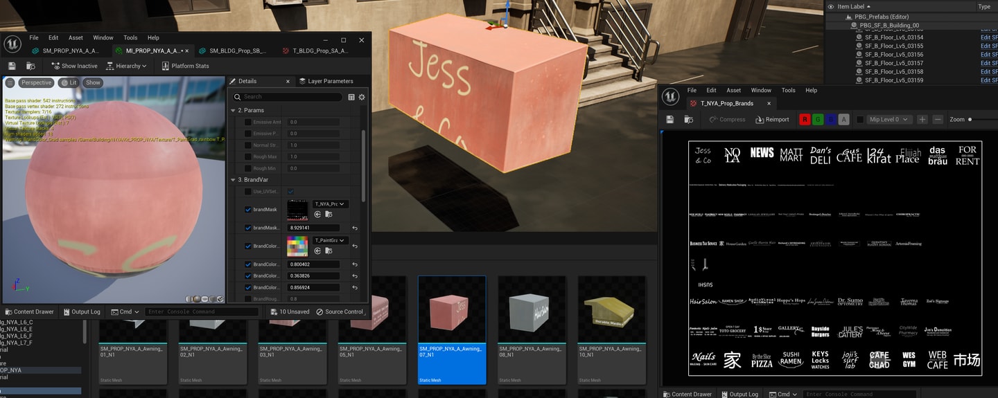
Task: Toggle red channel view in texture editor
Action: click(x=805, y=119)
